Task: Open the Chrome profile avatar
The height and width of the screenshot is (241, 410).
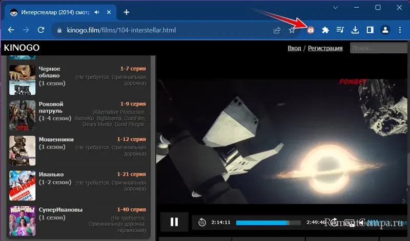Action: [384, 30]
